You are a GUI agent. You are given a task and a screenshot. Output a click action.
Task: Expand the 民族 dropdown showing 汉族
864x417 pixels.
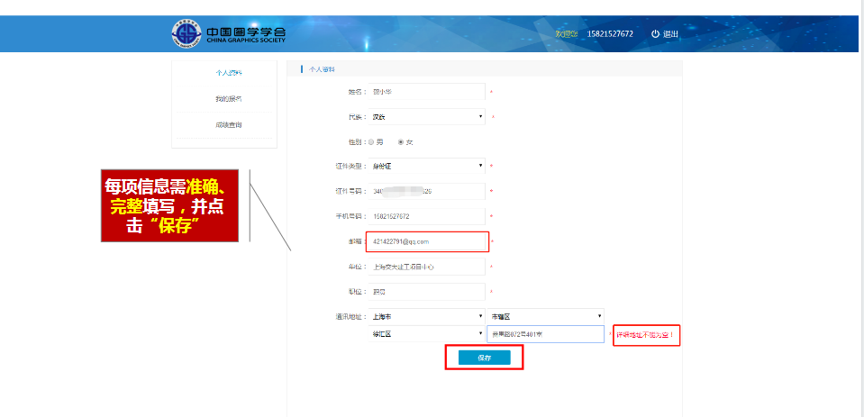click(x=427, y=117)
